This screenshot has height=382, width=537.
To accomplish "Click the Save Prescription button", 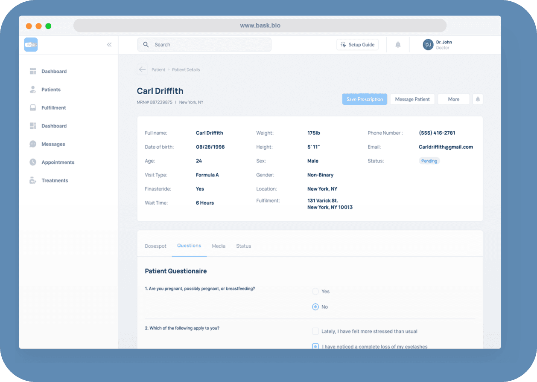I will (365, 99).
